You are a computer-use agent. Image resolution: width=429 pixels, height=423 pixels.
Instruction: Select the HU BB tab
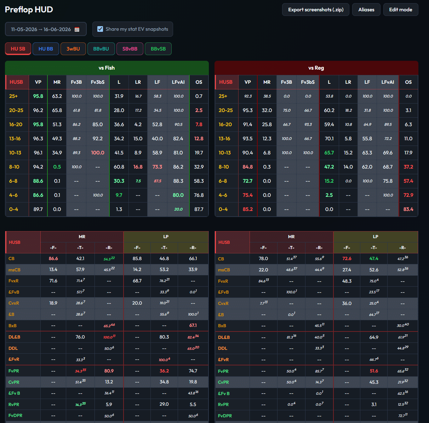click(46, 49)
